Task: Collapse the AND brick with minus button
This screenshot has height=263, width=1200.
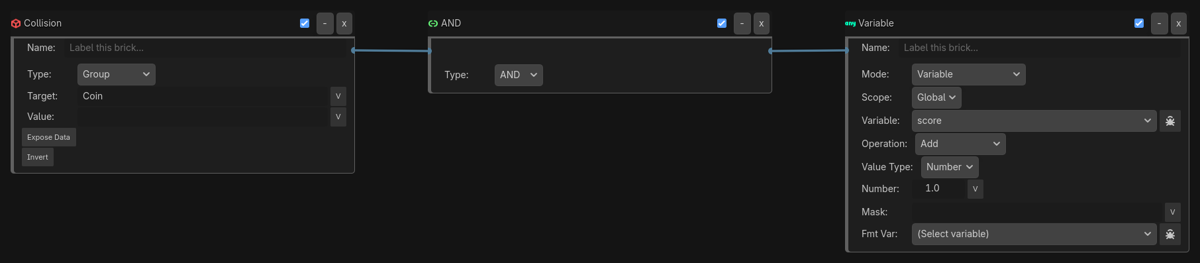Action: (742, 23)
